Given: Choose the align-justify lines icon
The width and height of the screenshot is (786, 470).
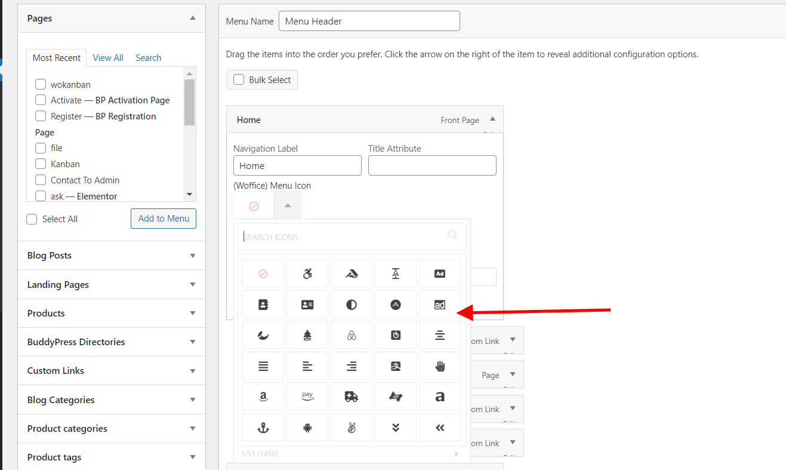Looking at the screenshot, I should click(263, 365).
